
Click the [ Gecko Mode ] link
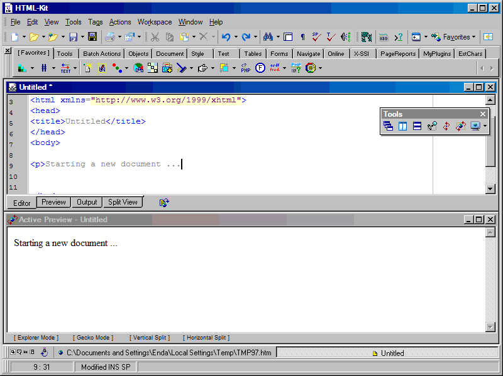(93, 338)
